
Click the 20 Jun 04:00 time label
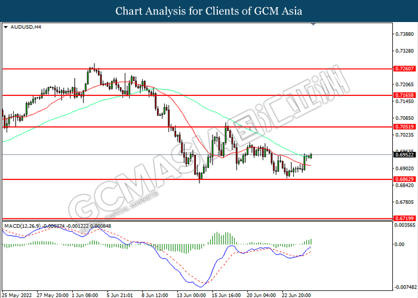click(262, 296)
